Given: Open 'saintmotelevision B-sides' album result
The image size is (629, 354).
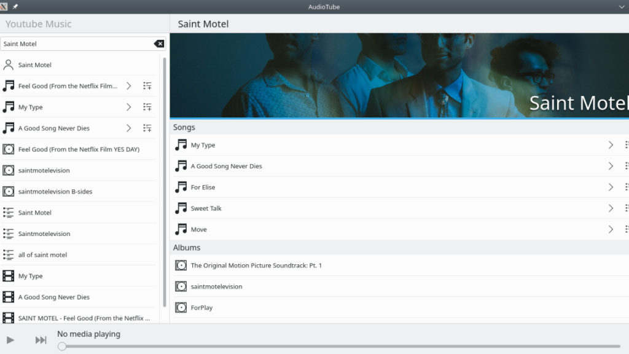Looking at the screenshot, I should [x=55, y=191].
